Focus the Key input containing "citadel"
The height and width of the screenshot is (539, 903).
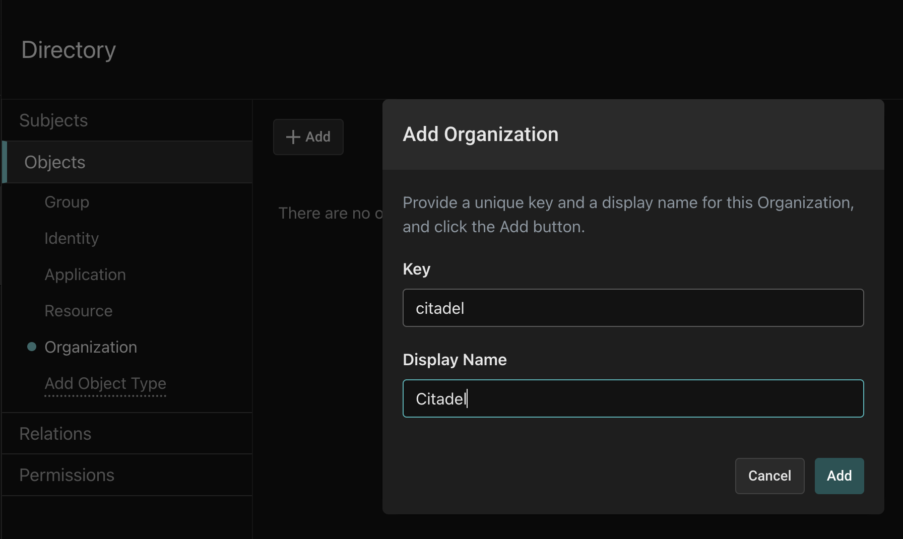(x=633, y=308)
